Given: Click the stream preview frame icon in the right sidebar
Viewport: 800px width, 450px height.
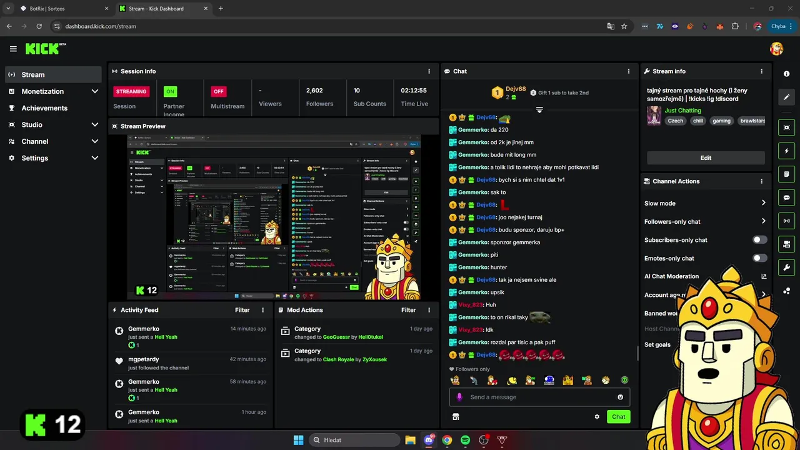Looking at the screenshot, I should [x=786, y=127].
